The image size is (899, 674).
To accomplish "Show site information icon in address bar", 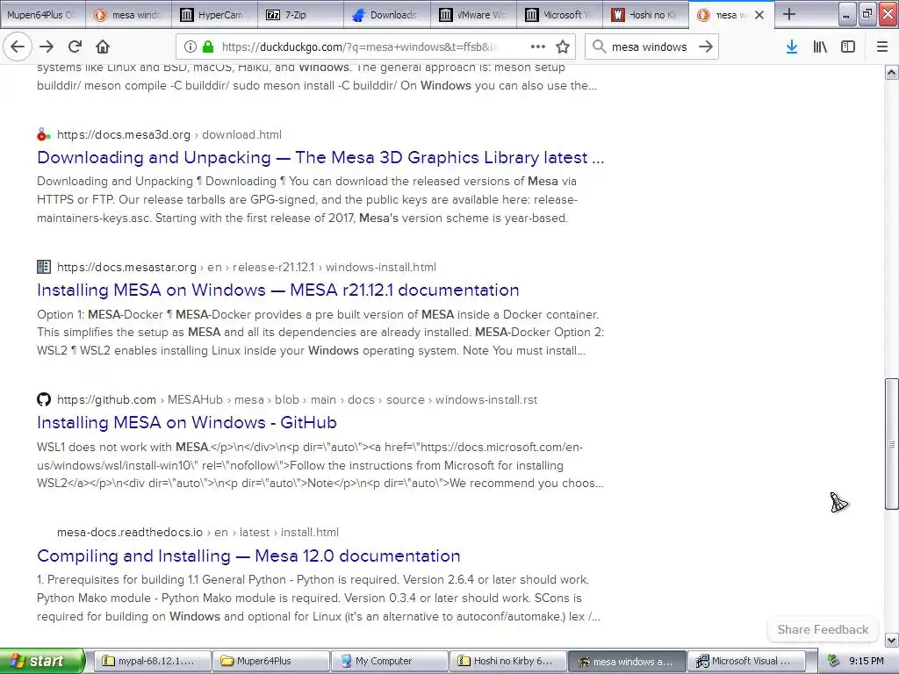I will pos(191,47).
